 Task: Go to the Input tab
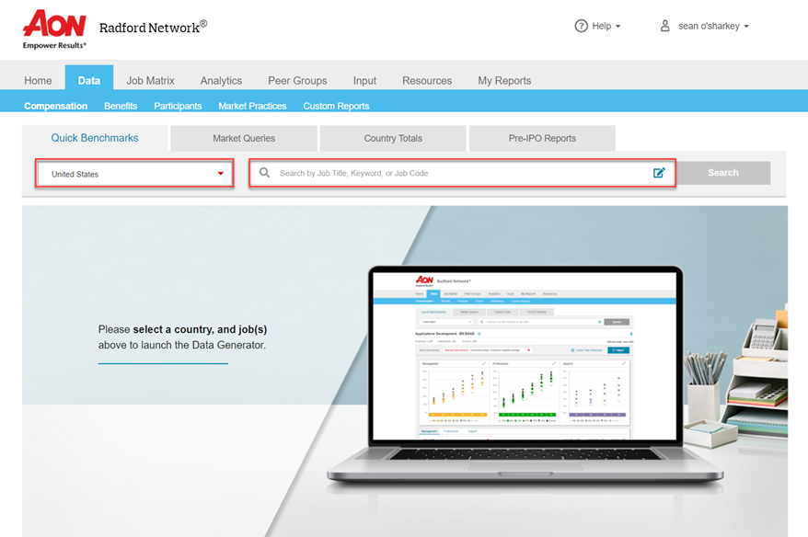364,81
